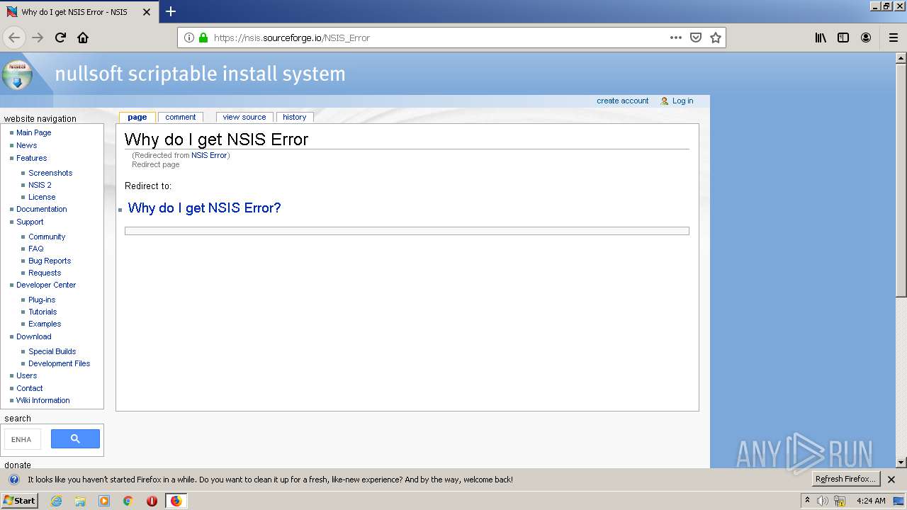Open Main Page in navigation
907x510 pixels.
click(x=33, y=132)
